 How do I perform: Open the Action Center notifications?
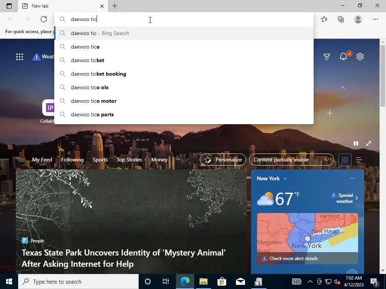point(374,281)
